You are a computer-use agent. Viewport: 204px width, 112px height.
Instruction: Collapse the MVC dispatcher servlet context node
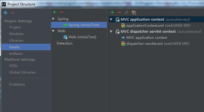(x=111, y=32)
